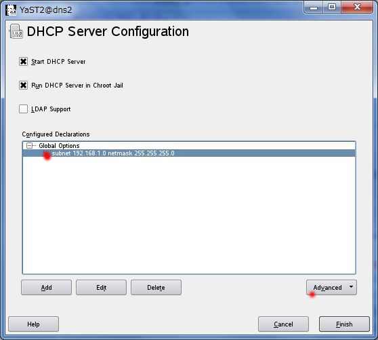The image size is (378, 340).
Task: Maximize the YaST2 window
Action: (x=332, y=7)
